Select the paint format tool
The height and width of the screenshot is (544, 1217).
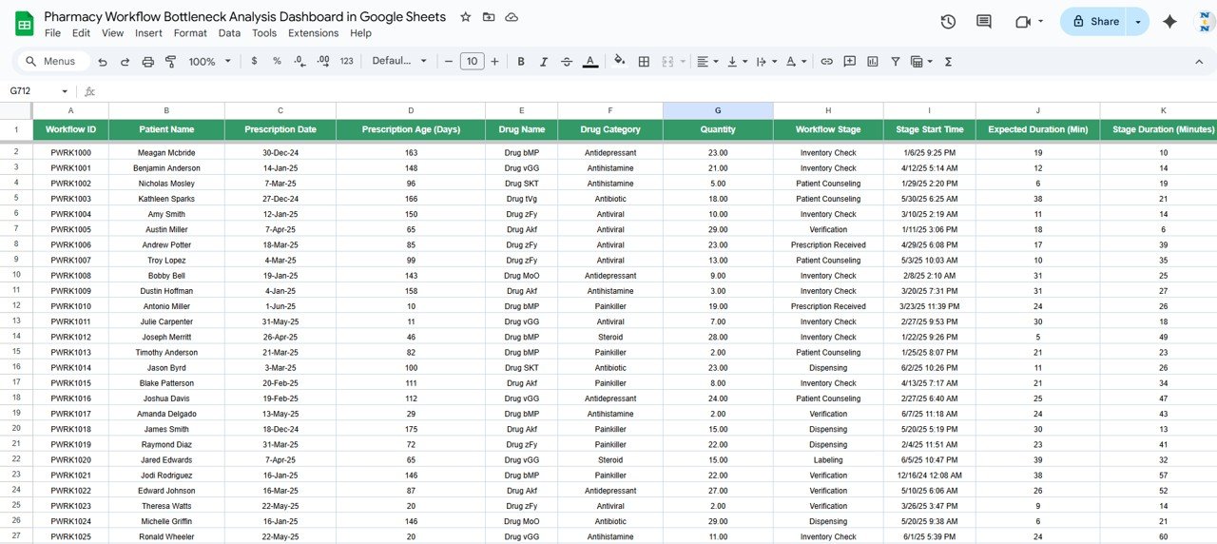tap(171, 61)
